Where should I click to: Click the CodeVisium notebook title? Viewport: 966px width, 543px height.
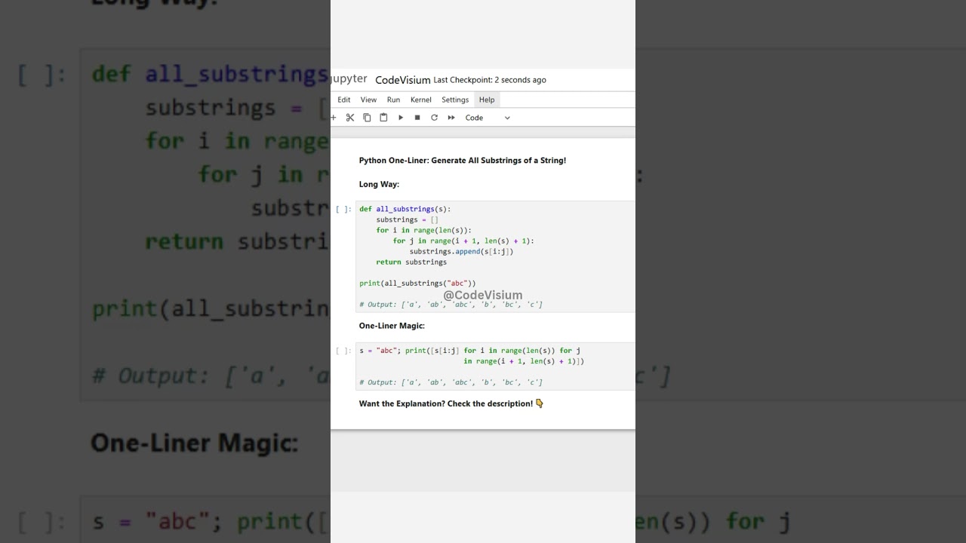pos(403,80)
